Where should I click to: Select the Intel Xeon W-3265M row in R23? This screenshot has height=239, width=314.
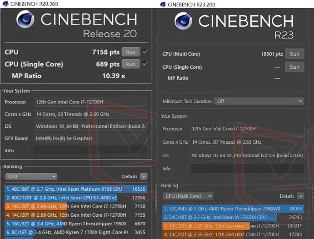click(233, 217)
